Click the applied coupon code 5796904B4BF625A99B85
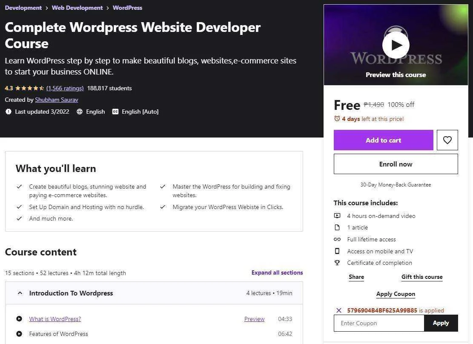 (382, 310)
